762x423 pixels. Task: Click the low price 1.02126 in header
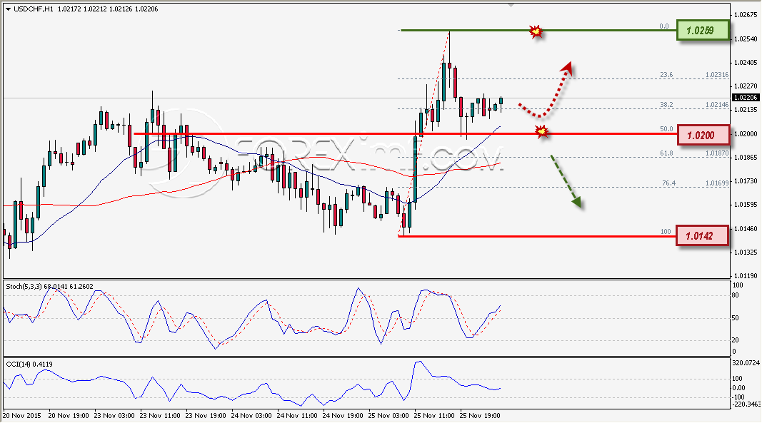pyautogui.click(x=121, y=9)
